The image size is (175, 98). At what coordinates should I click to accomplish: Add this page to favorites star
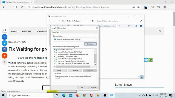click(138, 7)
